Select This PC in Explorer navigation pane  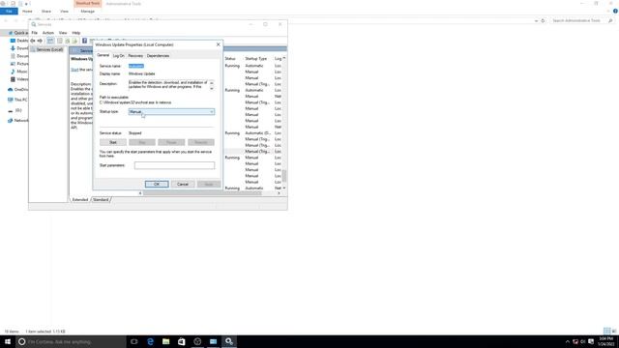17,100
